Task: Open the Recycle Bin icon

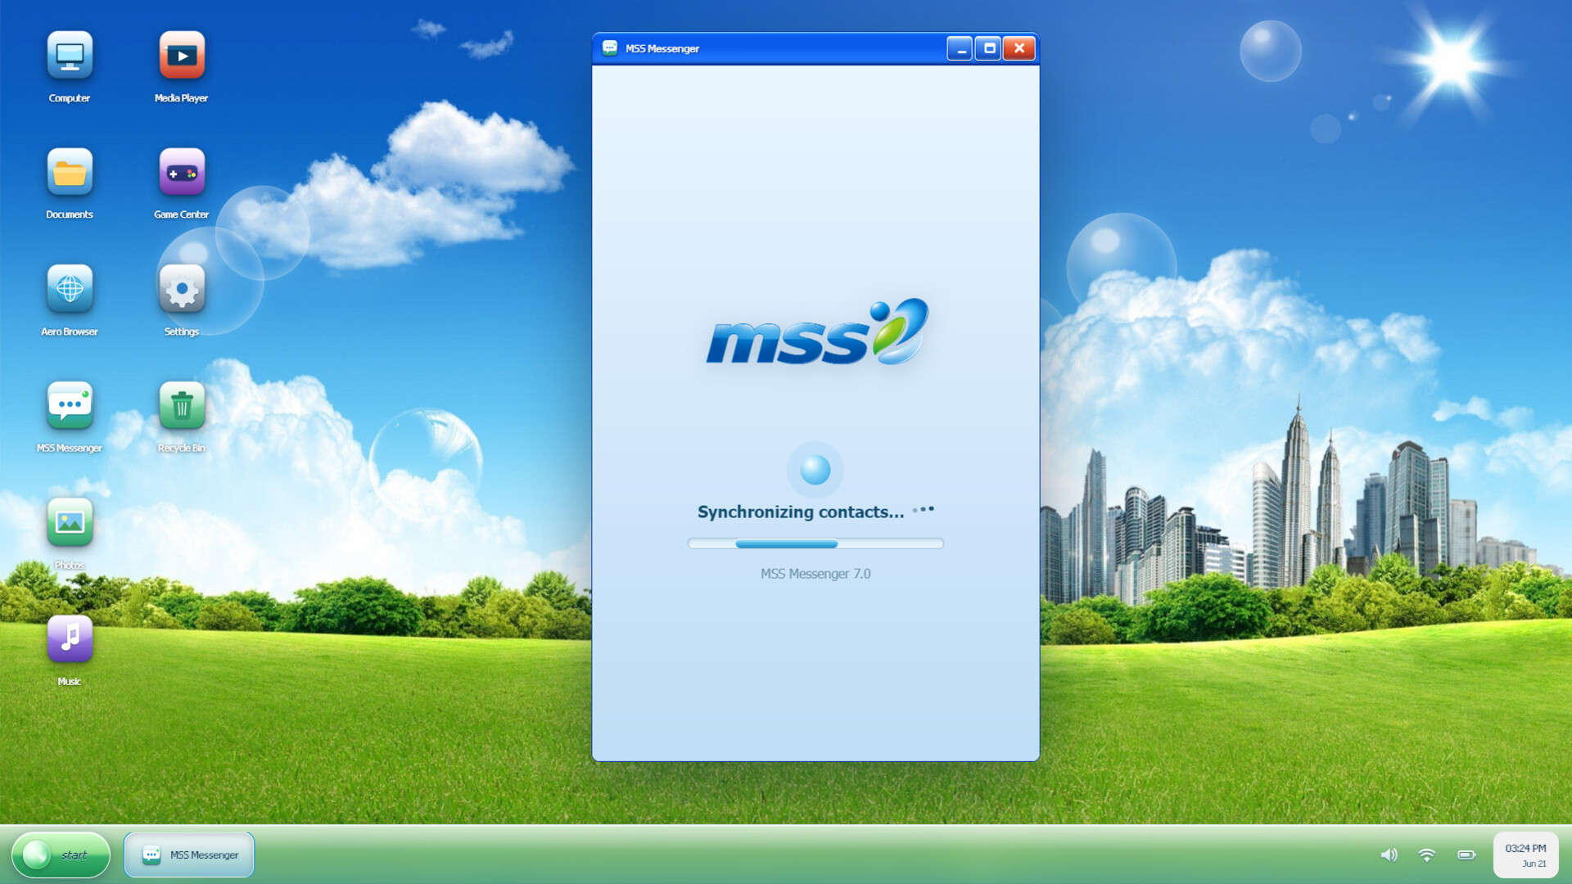Action: click(182, 405)
